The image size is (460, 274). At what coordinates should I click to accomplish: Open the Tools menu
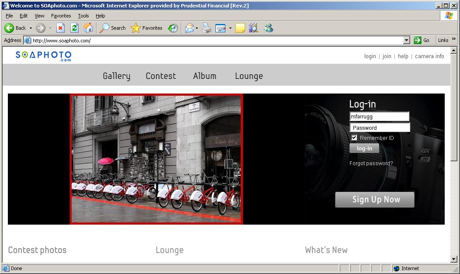click(83, 16)
